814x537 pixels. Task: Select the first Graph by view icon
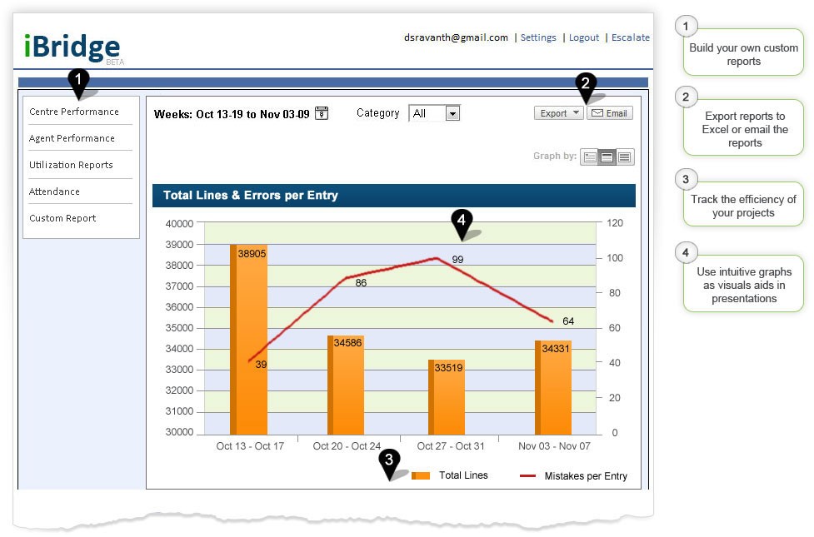click(590, 157)
